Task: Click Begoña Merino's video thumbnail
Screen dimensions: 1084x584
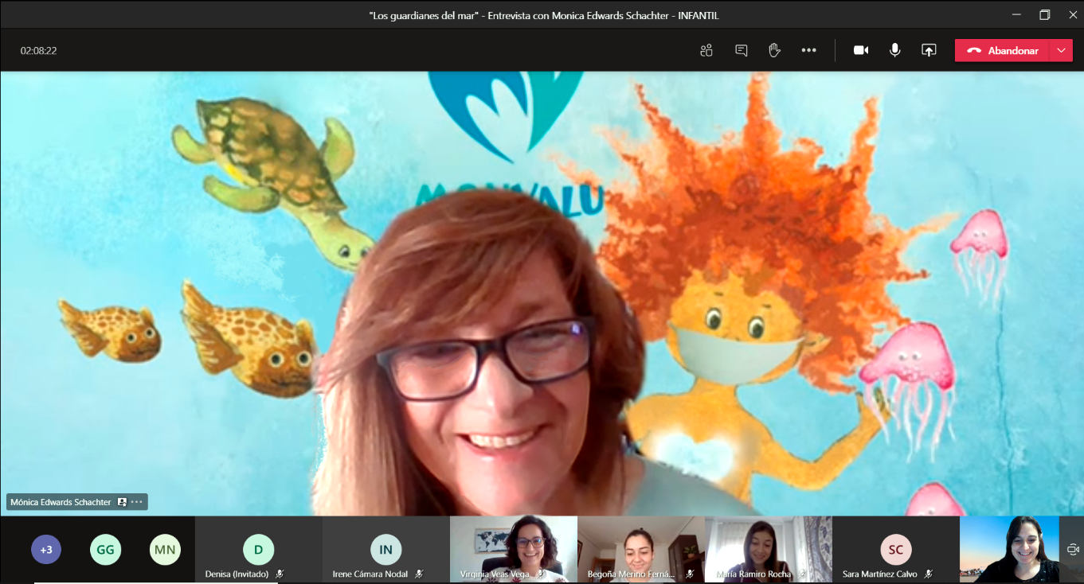Action: click(641, 547)
